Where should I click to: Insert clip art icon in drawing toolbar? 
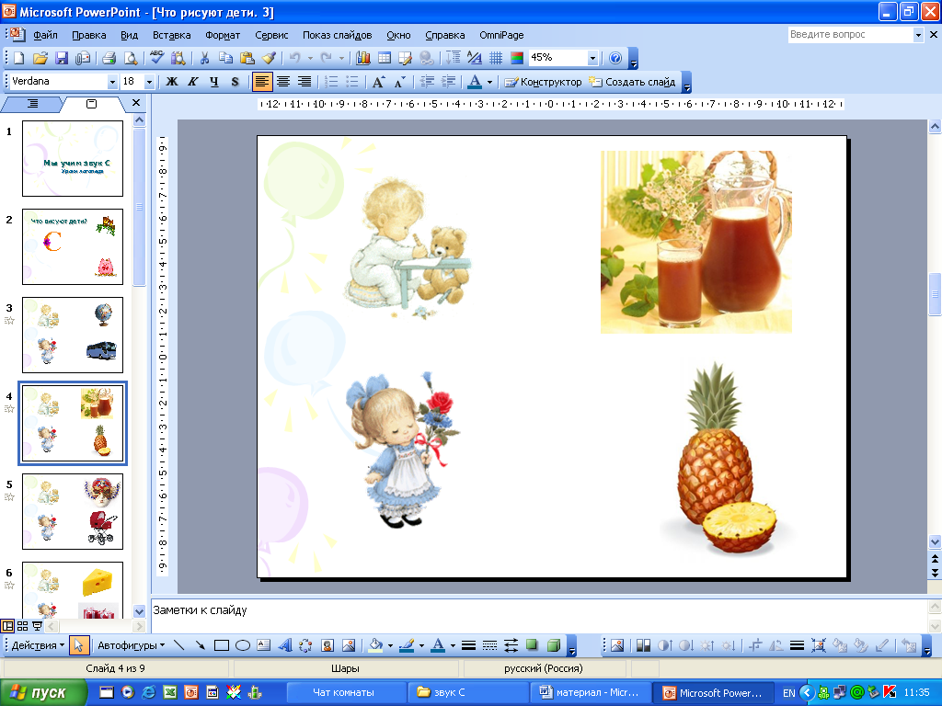(x=327, y=645)
